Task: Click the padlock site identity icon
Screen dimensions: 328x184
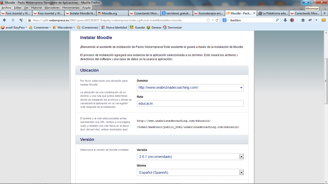Action: 30,20
